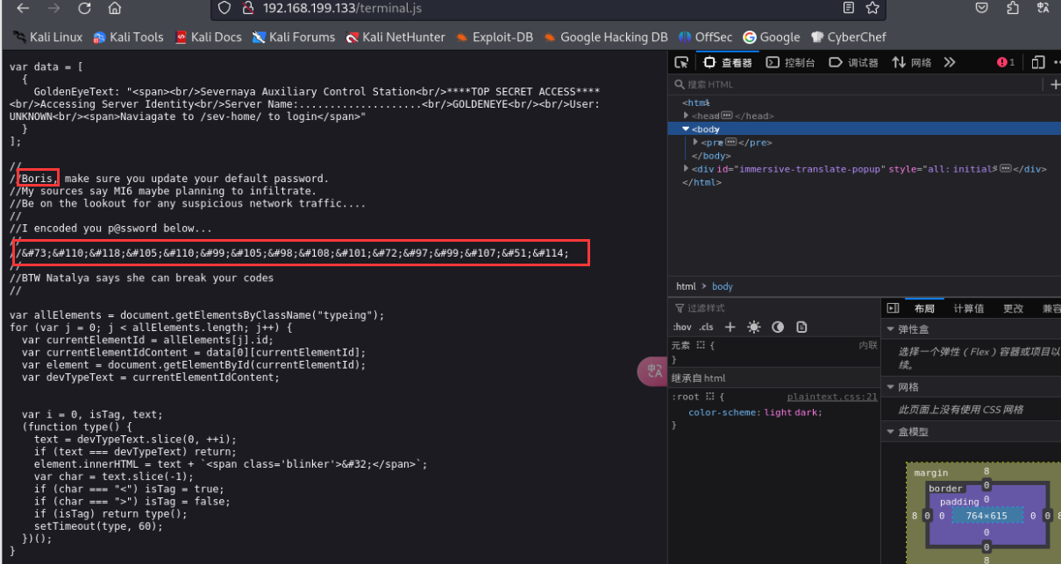Show more DevTools tabs chevron
The width and height of the screenshot is (1061, 564).
coord(950,62)
